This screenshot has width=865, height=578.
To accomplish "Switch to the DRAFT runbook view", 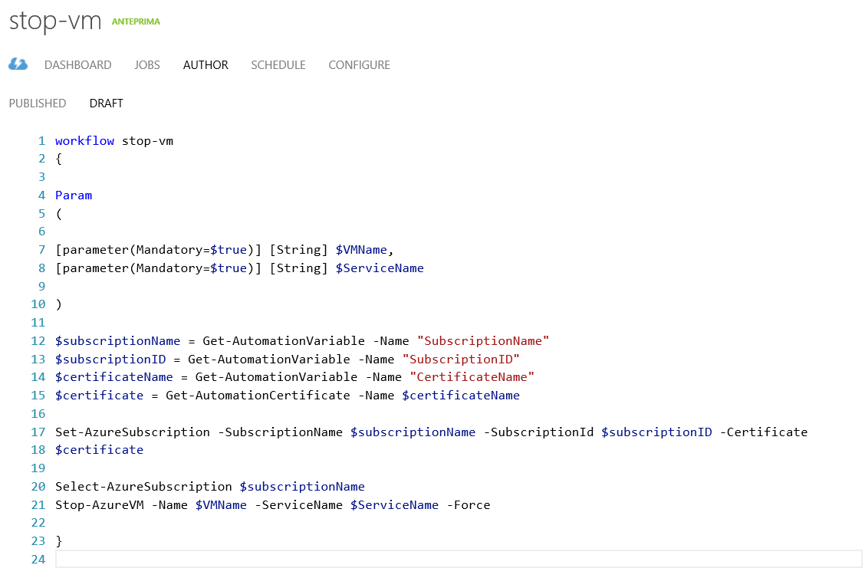I will tap(107, 103).
